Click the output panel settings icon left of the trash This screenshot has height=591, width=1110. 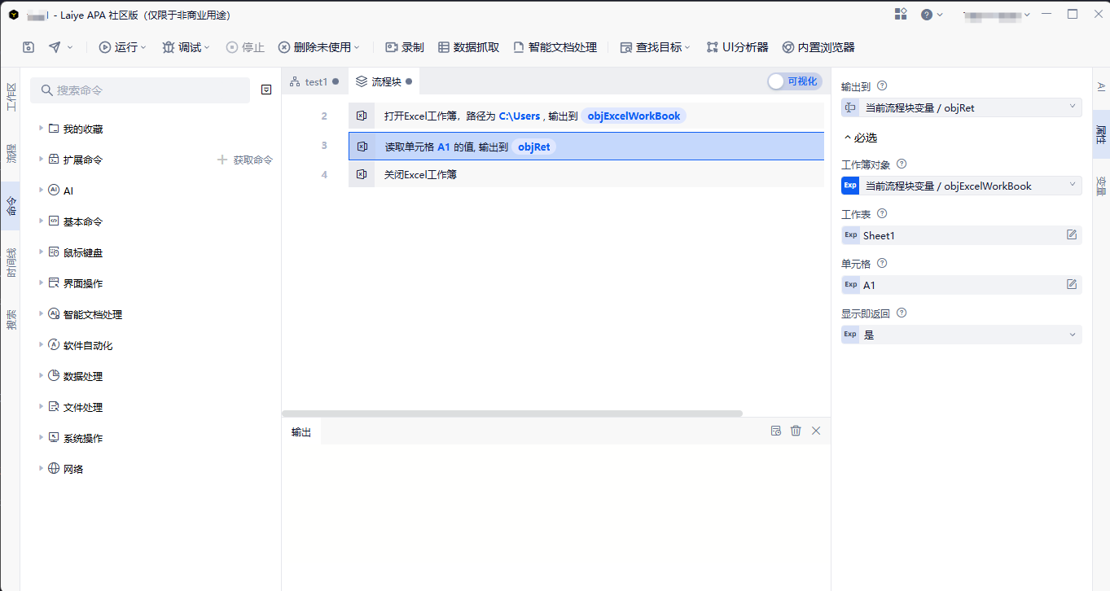tap(776, 431)
